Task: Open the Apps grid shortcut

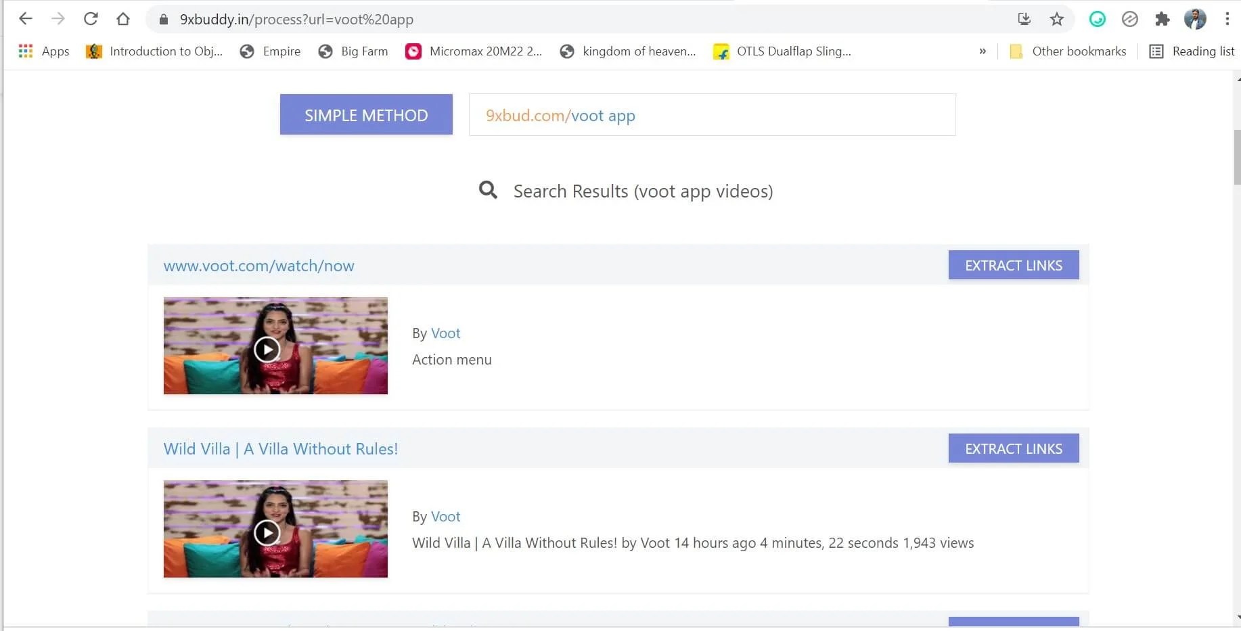Action: pyautogui.click(x=44, y=51)
